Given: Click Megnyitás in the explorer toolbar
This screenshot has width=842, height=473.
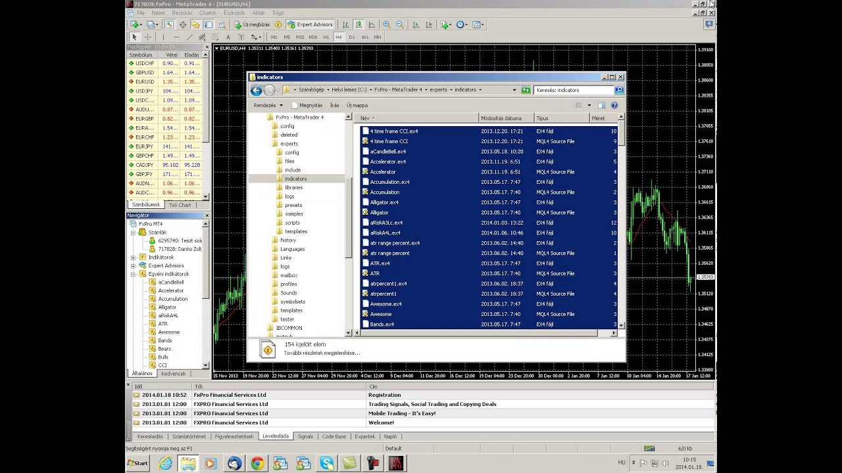Looking at the screenshot, I should [307, 105].
